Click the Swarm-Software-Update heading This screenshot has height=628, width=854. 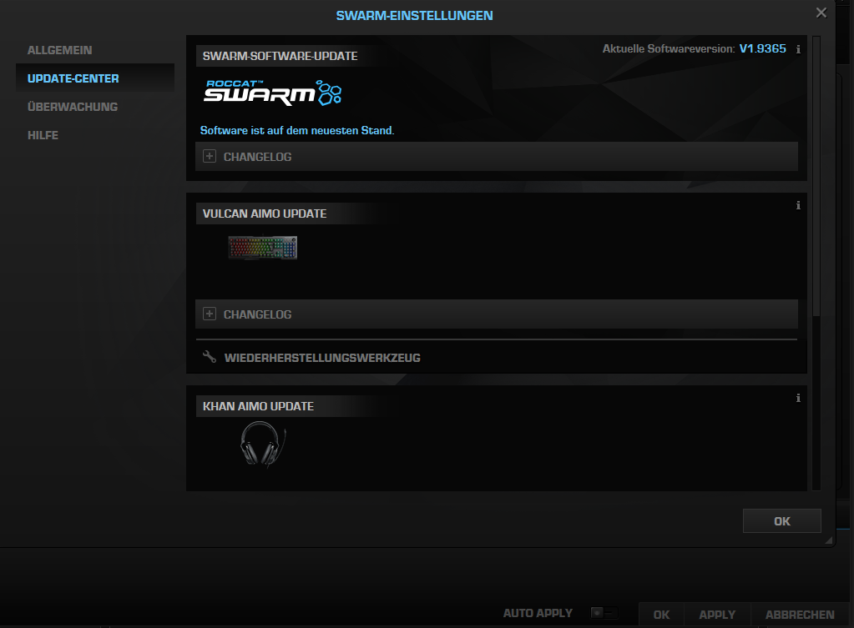click(x=280, y=56)
